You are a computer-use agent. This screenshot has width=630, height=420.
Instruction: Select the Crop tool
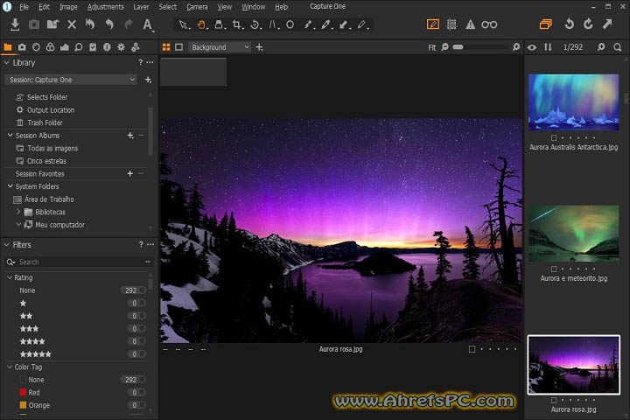[236, 24]
